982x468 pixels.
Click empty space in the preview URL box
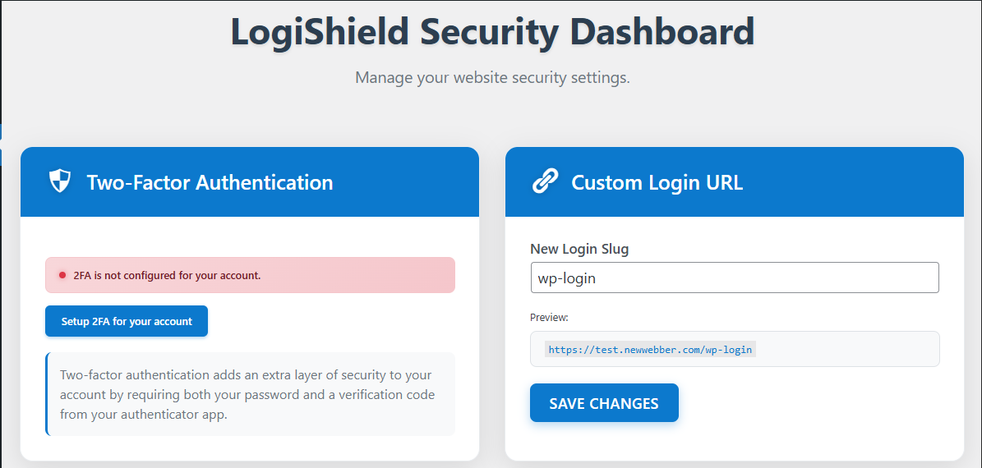pyautogui.click(x=846, y=349)
